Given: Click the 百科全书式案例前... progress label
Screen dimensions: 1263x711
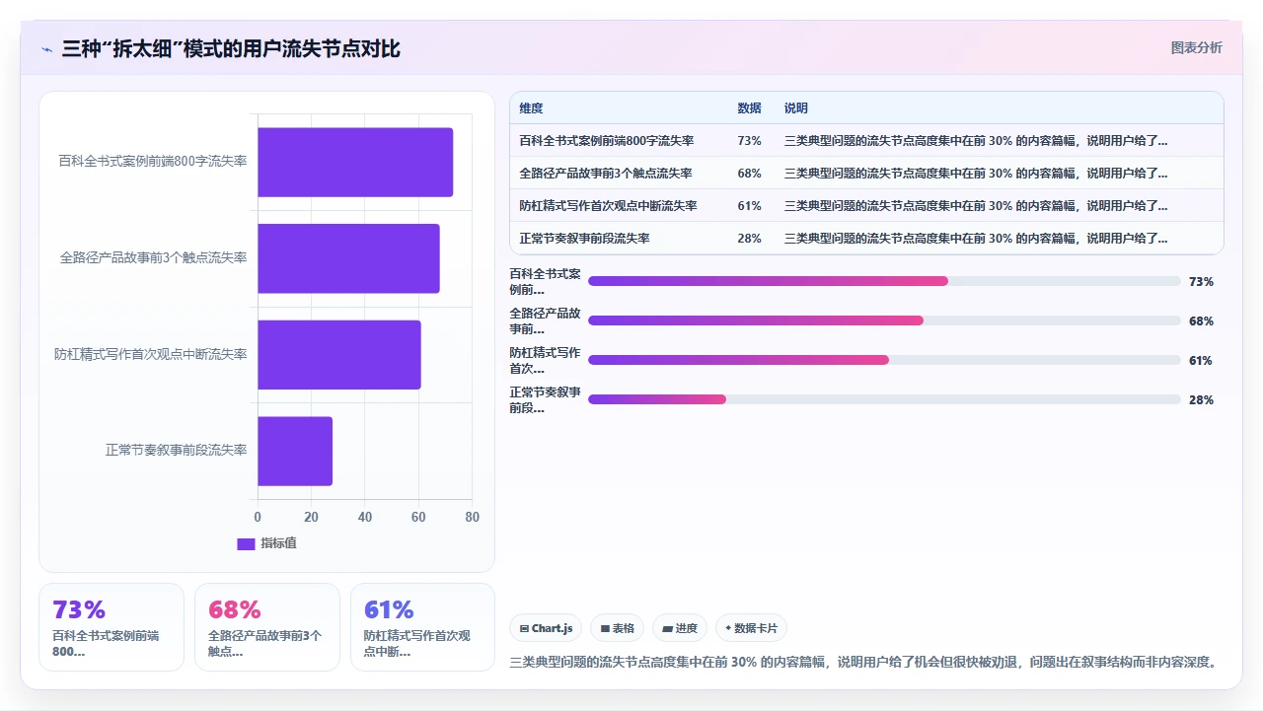Looking at the screenshot, I should tap(545, 281).
